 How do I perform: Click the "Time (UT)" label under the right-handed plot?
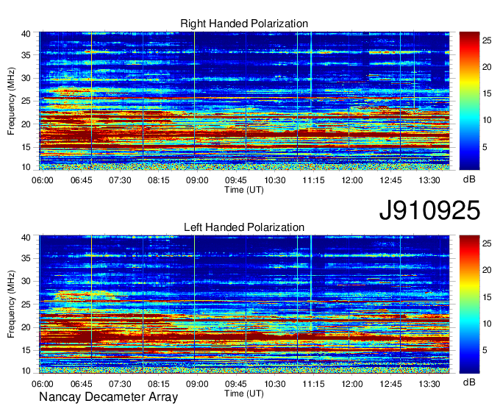click(244, 190)
